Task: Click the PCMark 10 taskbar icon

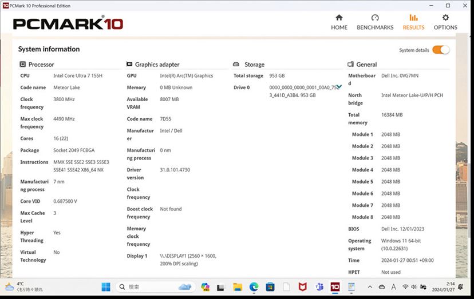Action: tap(335, 287)
